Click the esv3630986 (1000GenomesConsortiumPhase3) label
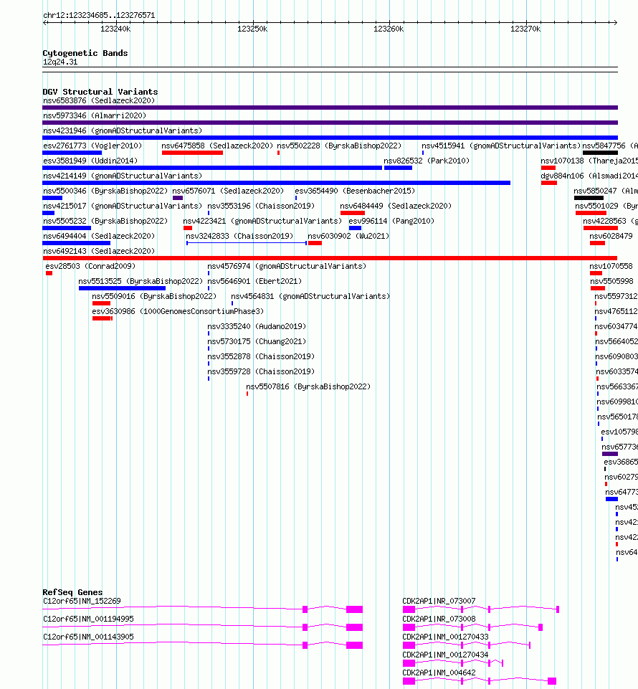 tap(178, 311)
